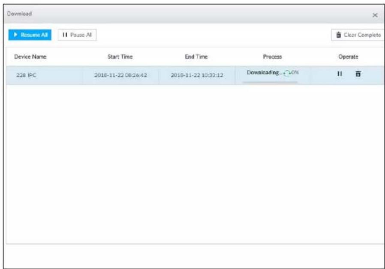Click the Pause All button

(77, 35)
